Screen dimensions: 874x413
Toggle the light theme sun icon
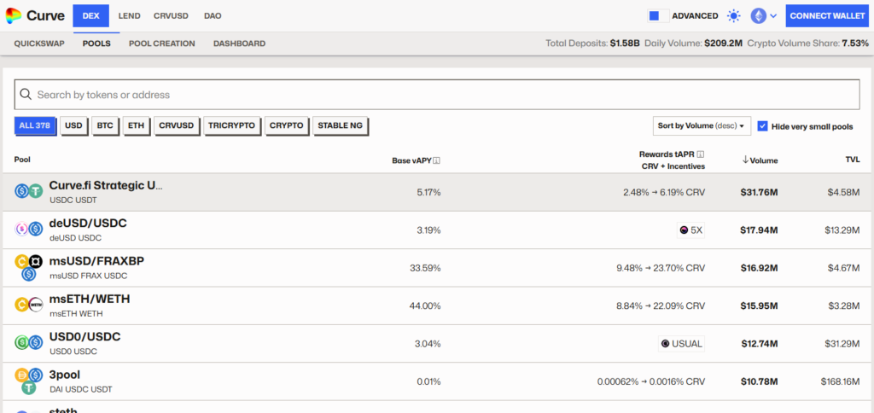pos(734,16)
